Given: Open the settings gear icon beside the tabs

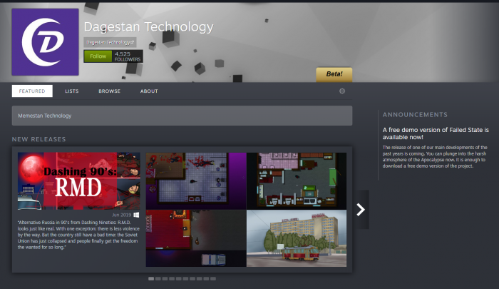Looking at the screenshot, I should coord(342,91).
